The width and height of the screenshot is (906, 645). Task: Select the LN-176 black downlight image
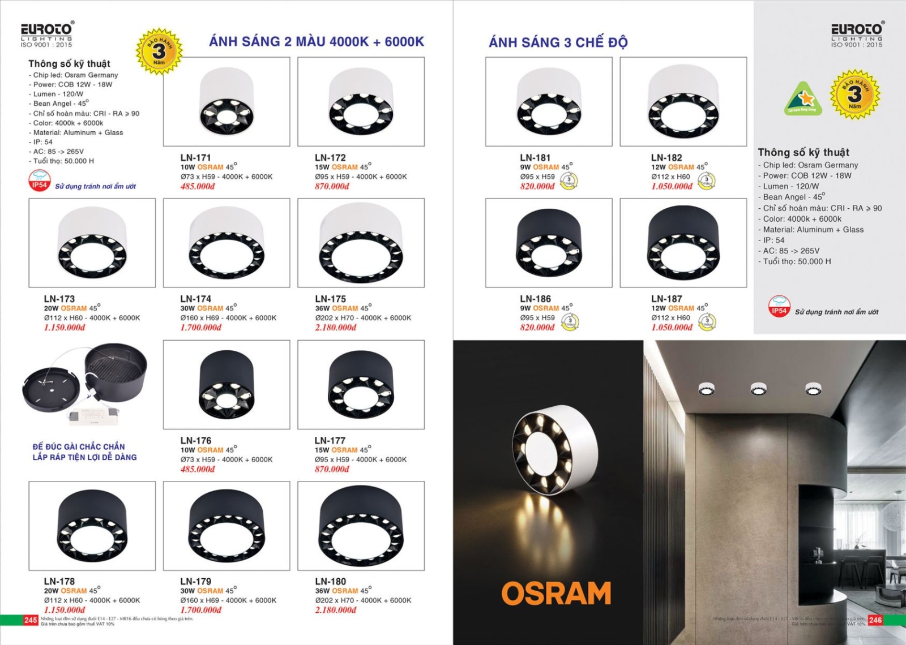(226, 384)
